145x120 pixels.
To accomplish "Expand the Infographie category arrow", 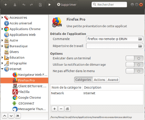I will 2,63.
